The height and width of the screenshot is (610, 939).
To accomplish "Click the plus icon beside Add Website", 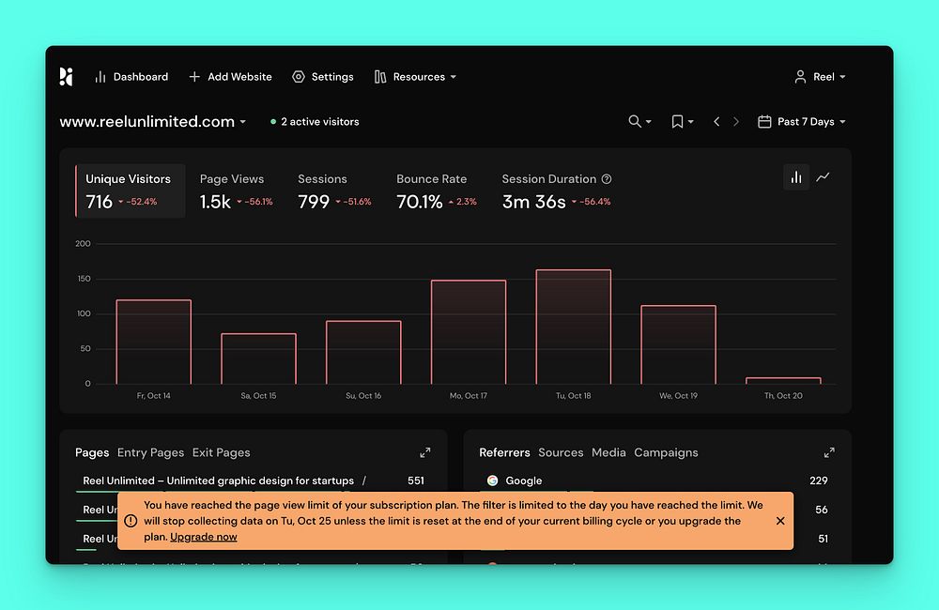I will point(194,77).
